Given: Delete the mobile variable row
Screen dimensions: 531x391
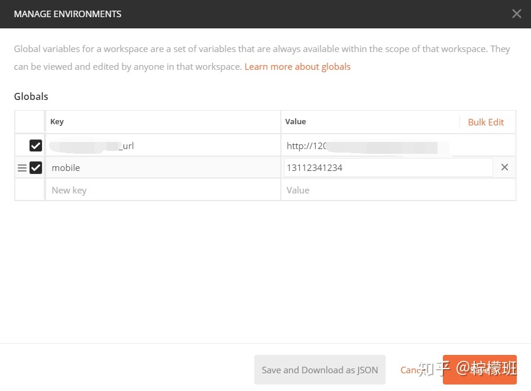Looking at the screenshot, I should click(x=504, y=167).
